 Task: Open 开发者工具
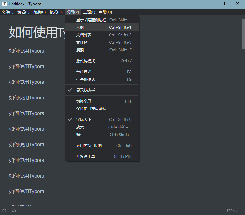[102, 156]
